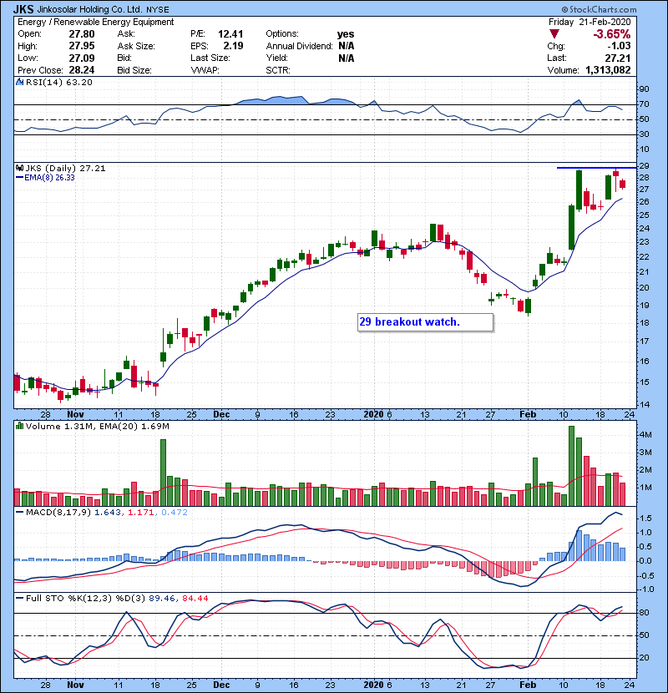
Task: Select the JKS ticker symbol in the header
Action: click(23, 9)
